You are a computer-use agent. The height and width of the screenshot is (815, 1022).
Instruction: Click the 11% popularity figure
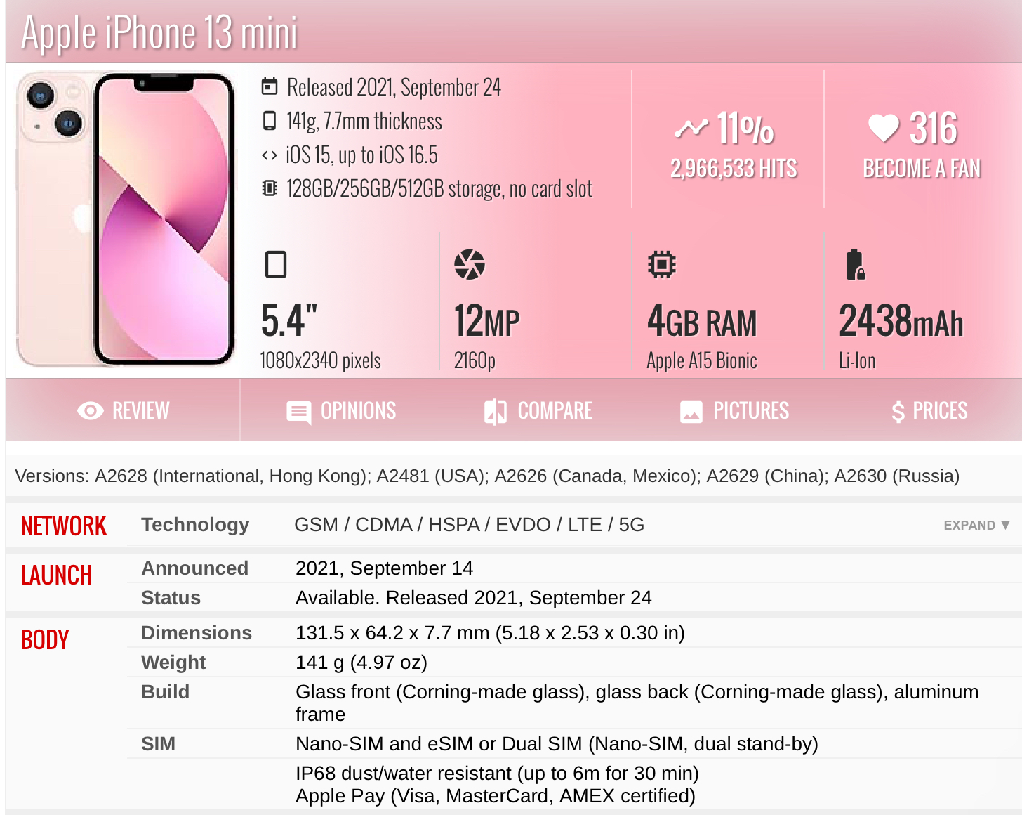tap(745, 129)
